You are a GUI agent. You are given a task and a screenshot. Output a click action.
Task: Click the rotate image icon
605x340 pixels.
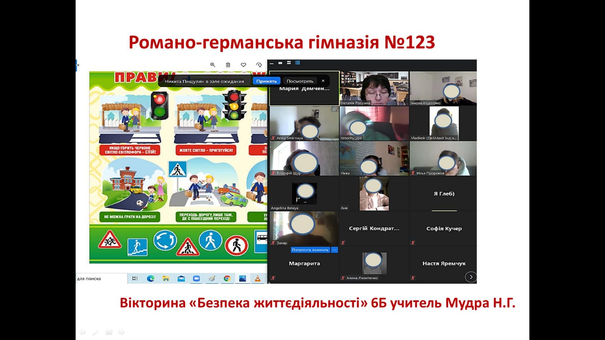coord(259,65)
